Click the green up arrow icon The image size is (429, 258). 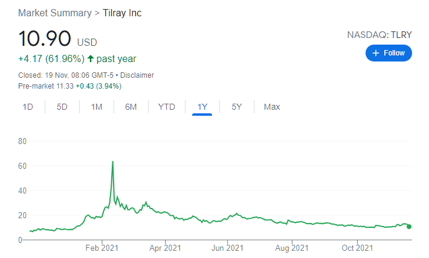(x=91, y=58)
